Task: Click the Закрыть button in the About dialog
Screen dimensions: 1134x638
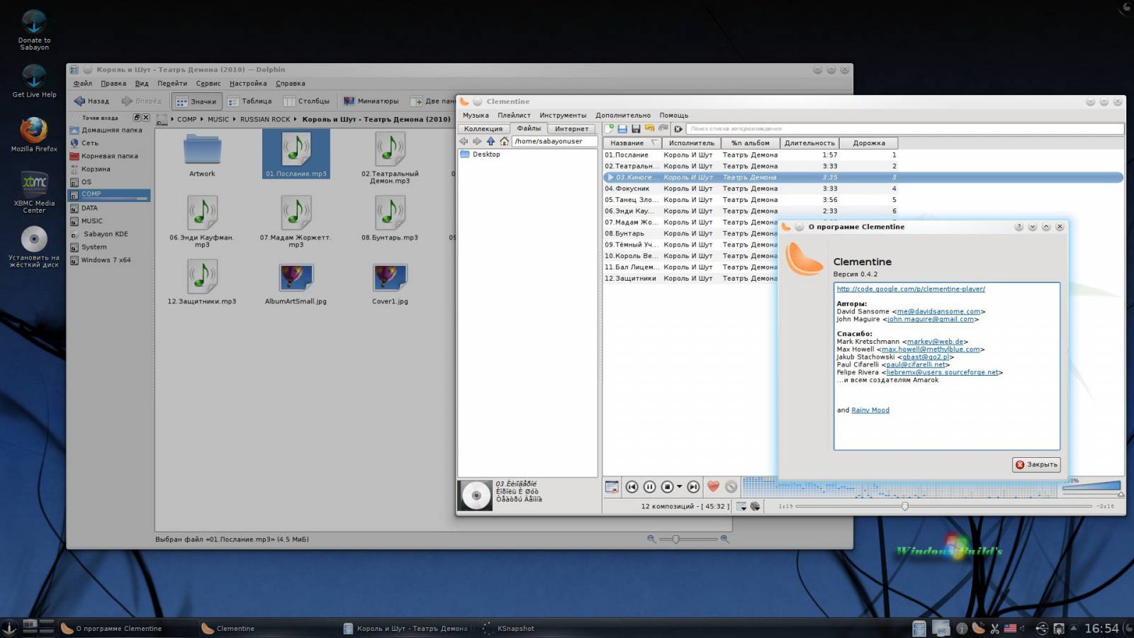Action: point(1036,464)
